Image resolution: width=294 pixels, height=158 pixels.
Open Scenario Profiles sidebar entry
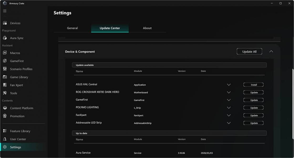21,69
